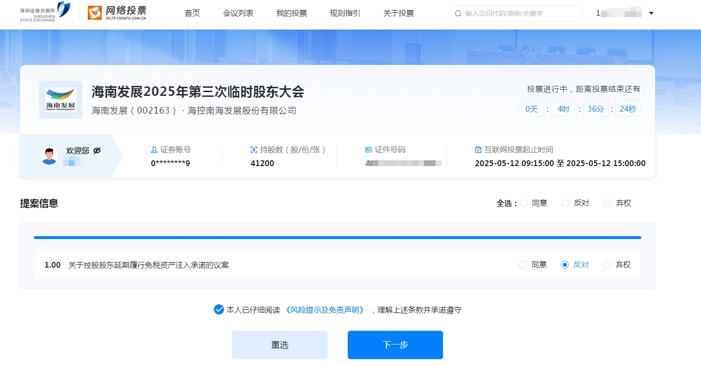
Task: Click the proposal number 1.00
Action: point(53,265)
